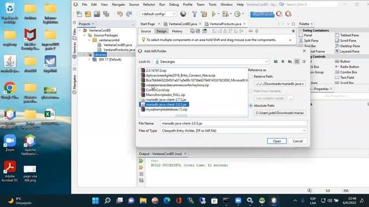
Task: Click the taskbar Search magnifier
Action: [108, 201]
